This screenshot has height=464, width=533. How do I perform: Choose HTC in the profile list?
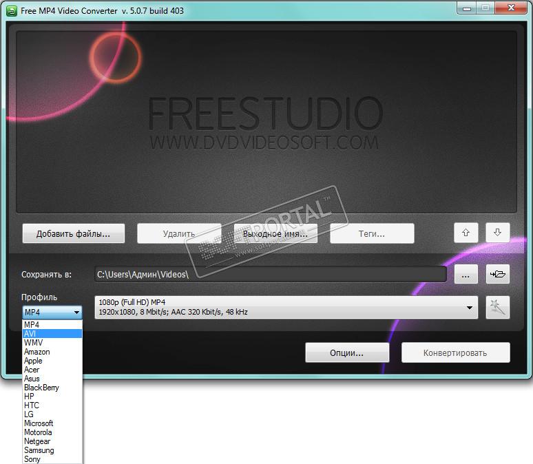[52, 405]
